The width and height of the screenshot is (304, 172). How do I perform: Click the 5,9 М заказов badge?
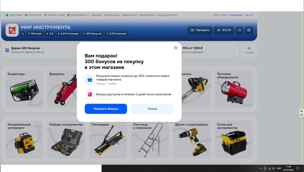[116, 33]
